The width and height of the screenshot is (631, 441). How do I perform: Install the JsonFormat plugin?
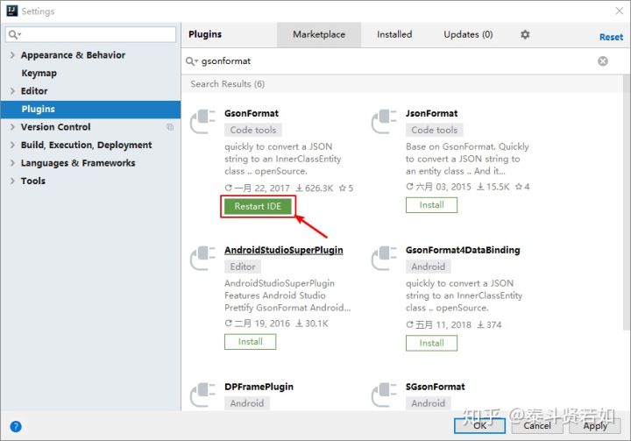point(431,205)
